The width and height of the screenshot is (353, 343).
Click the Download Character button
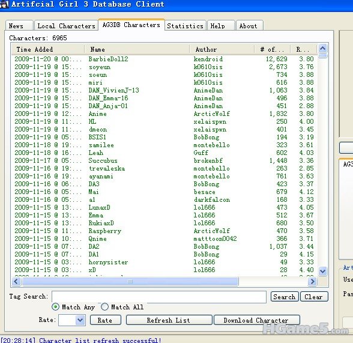(x=257, y=320)
